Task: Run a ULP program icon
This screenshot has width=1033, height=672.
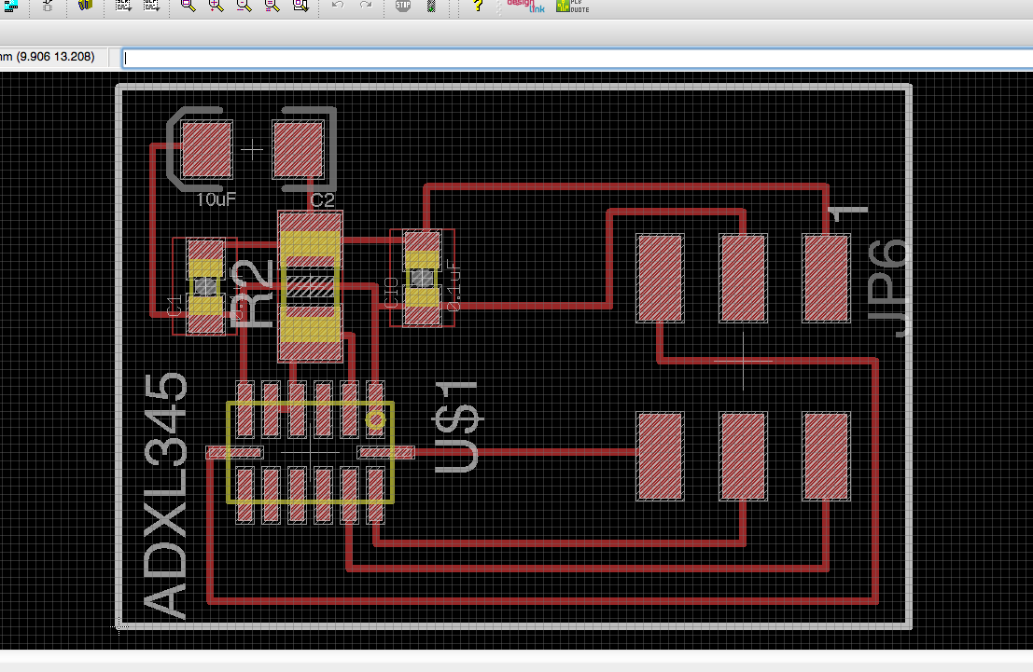Action: [151, 6]
